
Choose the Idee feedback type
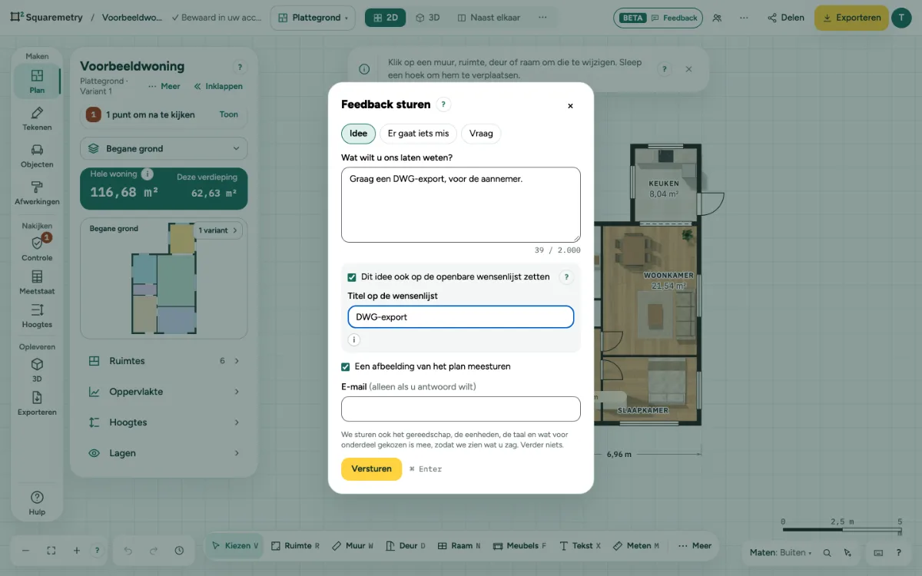(x=359, y=134)
